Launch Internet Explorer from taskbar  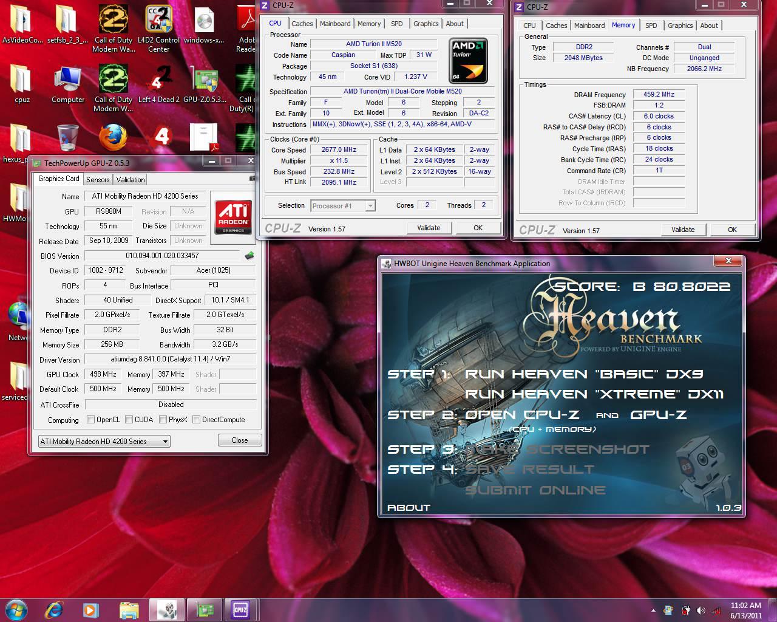click(54, 609)
